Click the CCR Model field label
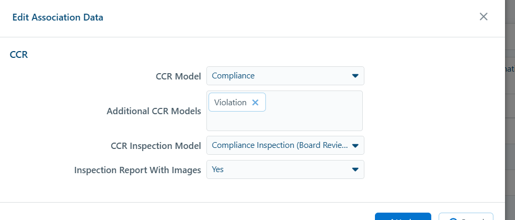The width and height of the screenshot is (515, 220). pyautogui.click(x=179, y=76)
